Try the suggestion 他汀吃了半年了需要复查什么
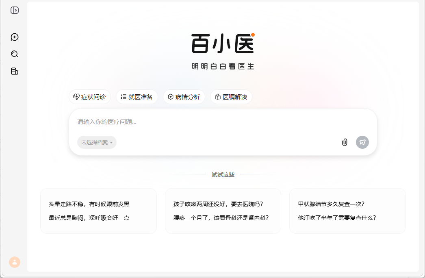Image resolution: width=425 pixels, height=278 pixels. (x=337, y=218)
